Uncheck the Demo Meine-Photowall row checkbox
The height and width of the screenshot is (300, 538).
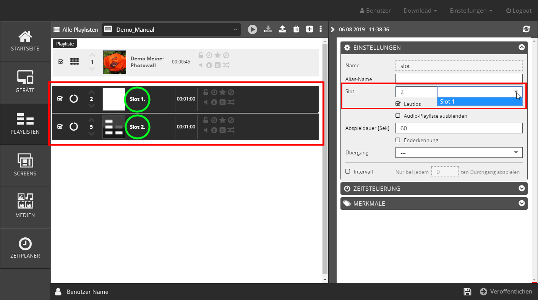[x=61, y=62]
